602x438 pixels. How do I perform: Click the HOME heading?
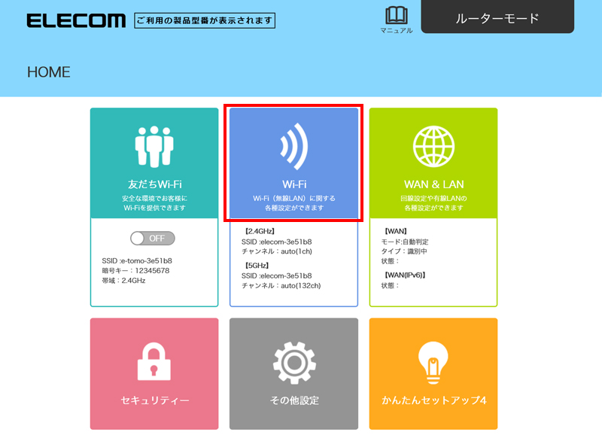(49, 72)
